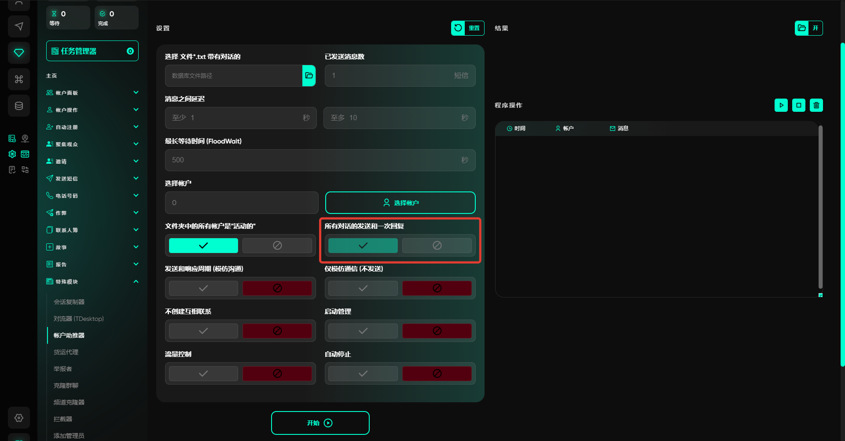This screenshot has width=845, height=441.
Task: Select the diamond icon in left rail
Action: coord(19,53)
